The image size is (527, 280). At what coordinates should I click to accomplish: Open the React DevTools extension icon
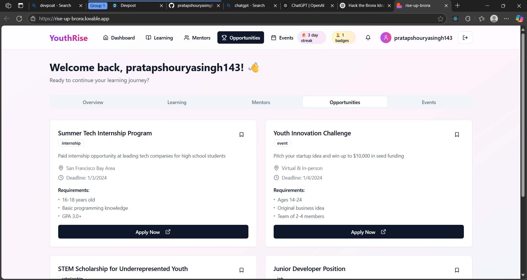(x=455, y=19)
